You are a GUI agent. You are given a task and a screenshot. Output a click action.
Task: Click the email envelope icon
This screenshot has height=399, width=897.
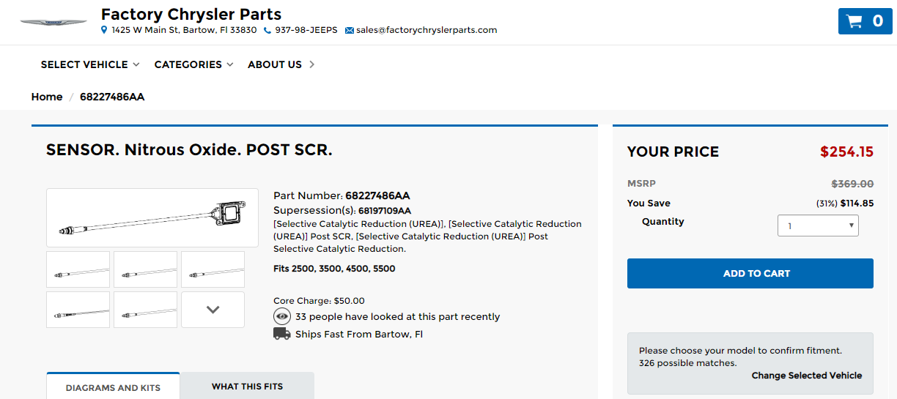(350, 31)
